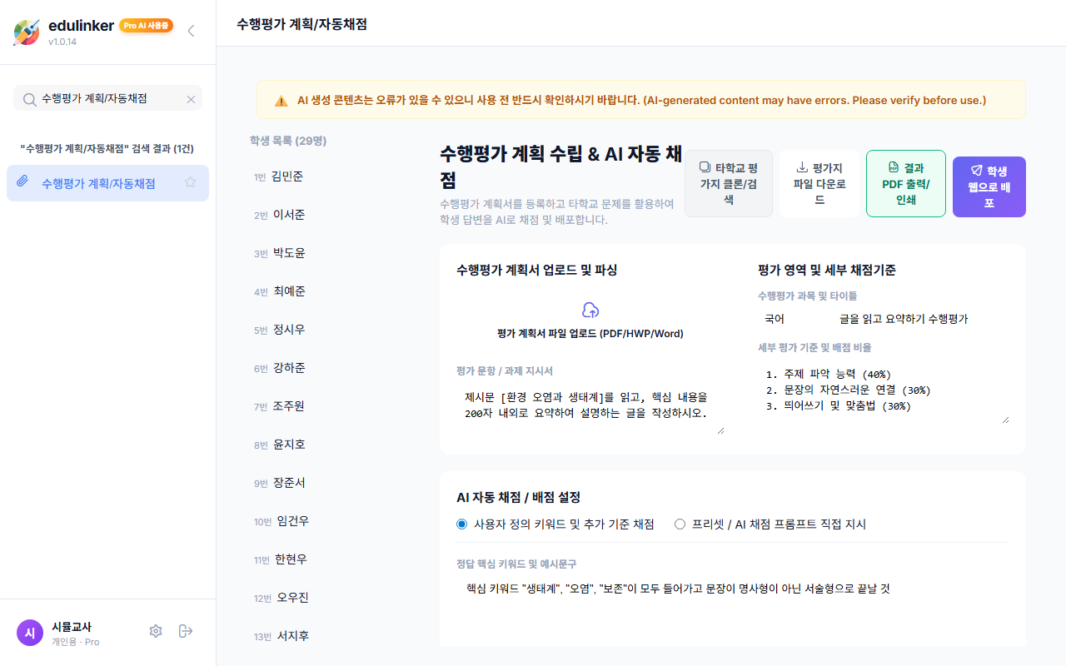Viewport: 1066px width, 666px height.
Task: Click the 평가 문항 / 과제 지시서 textarea
Action: point(590,408)
